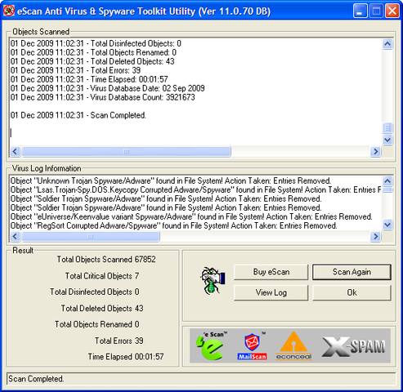Click the MailScan shield logo
403x392 pixels.
[x=252, y=346]
